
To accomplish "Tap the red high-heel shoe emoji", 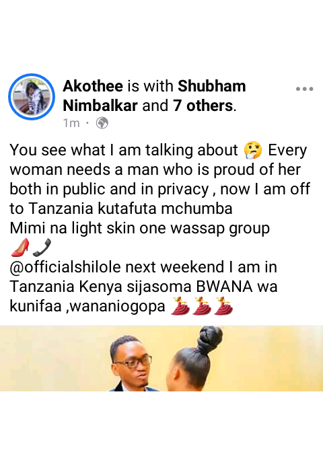I will point(20,247).
